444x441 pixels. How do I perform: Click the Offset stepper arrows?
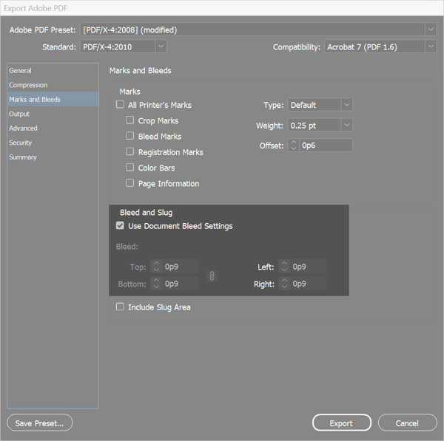(x=294, y=146)
